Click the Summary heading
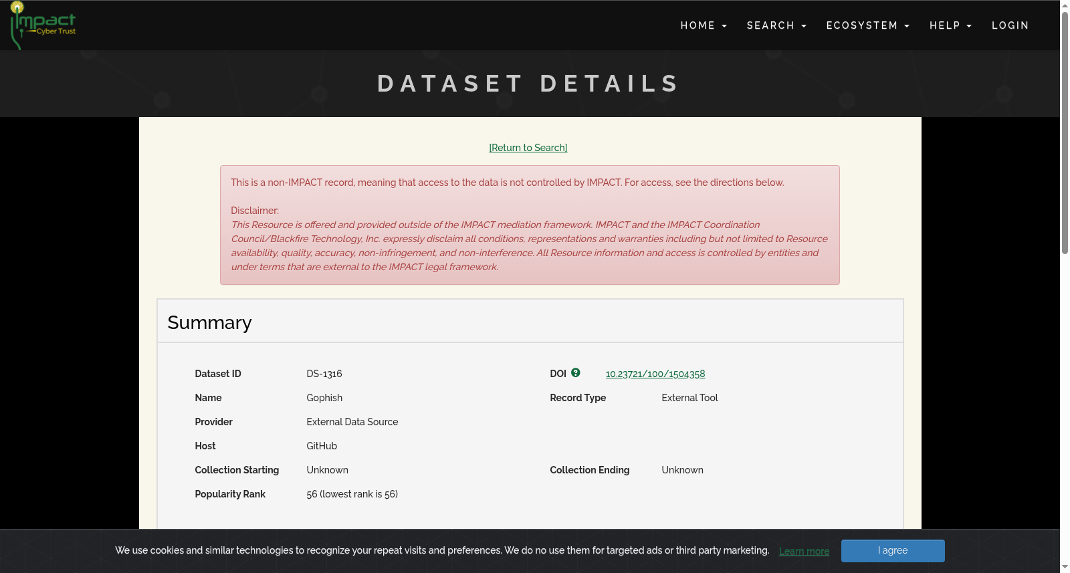 pyautogui.click(x=209, y=322)
